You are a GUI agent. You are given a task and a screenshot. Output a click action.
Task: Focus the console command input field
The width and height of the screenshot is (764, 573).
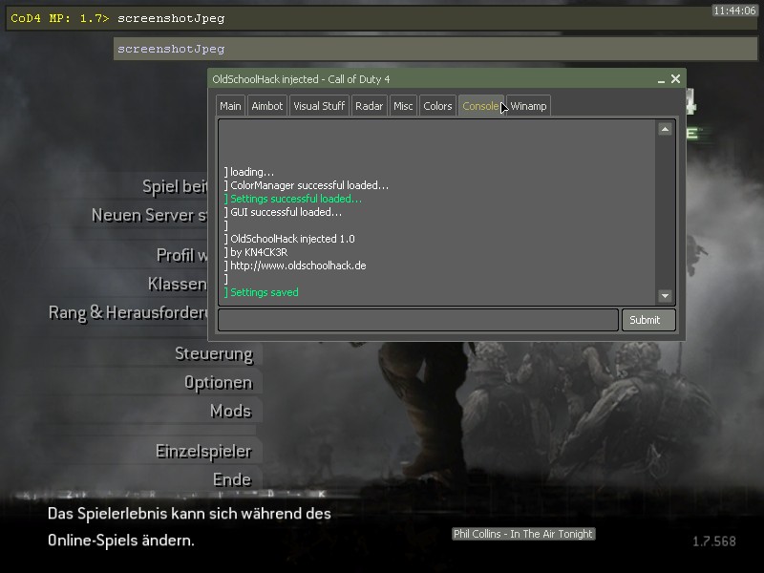418,320
